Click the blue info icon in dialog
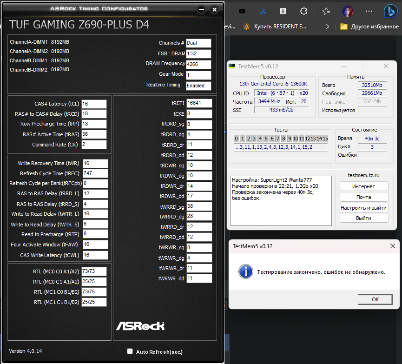The height and width of the screenshot is (364, 402). tap(245, 271)
